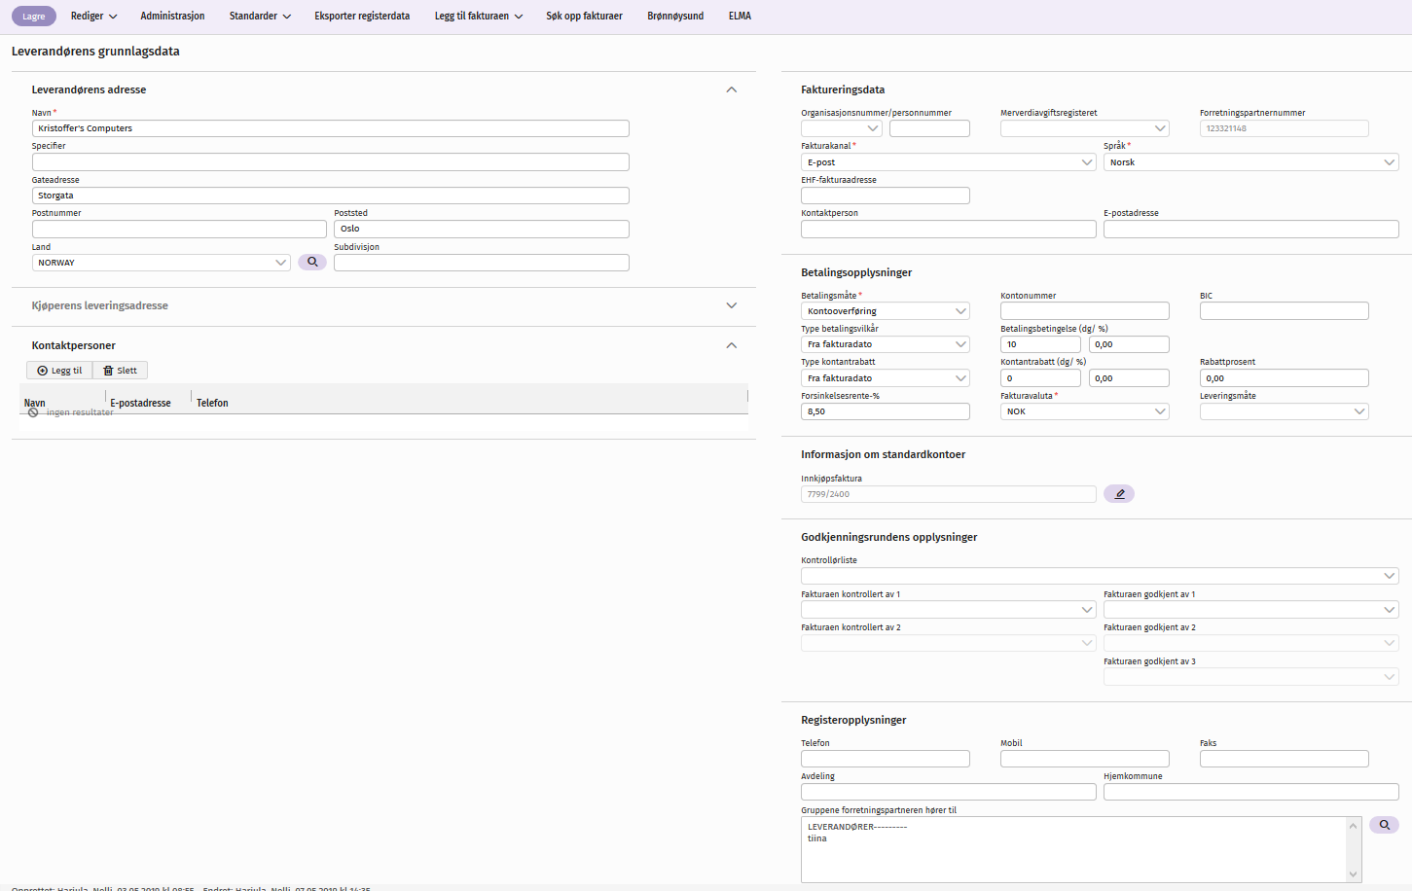Screen dimensions: 1412x891
Task: Open the Type kontantrabatt dropdown
Action: [x=886, y=378]
